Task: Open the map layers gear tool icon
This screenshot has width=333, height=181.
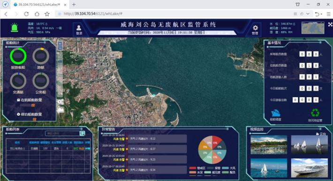Action: coord(61,102)
